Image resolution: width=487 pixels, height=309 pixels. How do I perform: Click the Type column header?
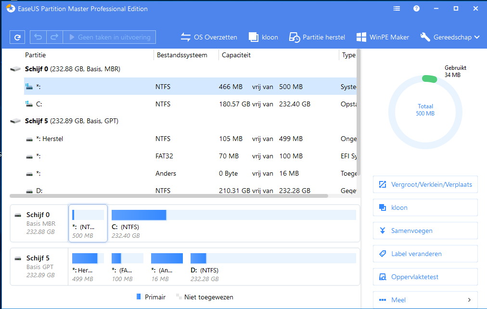click(348, 55)
